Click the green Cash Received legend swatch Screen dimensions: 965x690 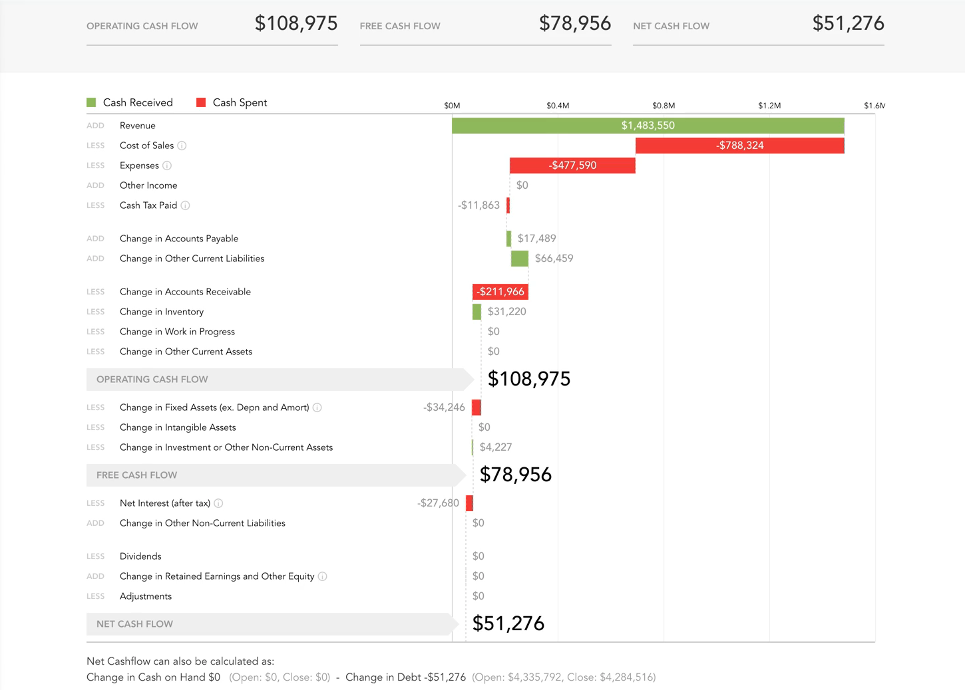pyautogui.click(x=91, y=102)
